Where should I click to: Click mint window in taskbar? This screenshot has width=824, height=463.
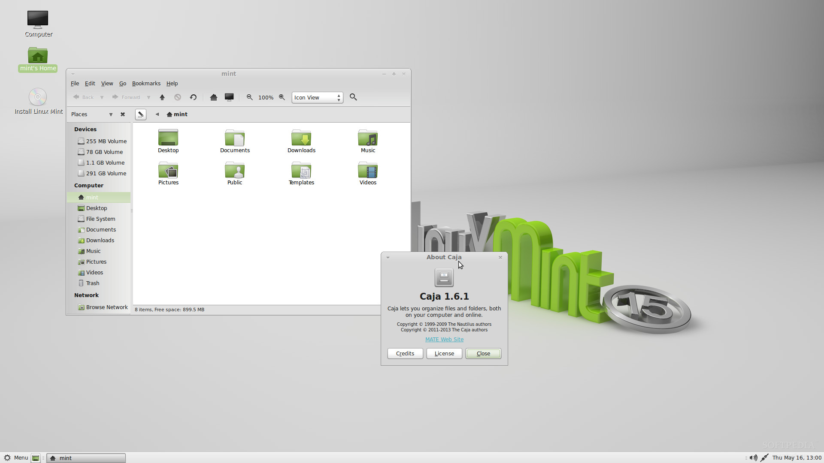click(x=86, y=458)
